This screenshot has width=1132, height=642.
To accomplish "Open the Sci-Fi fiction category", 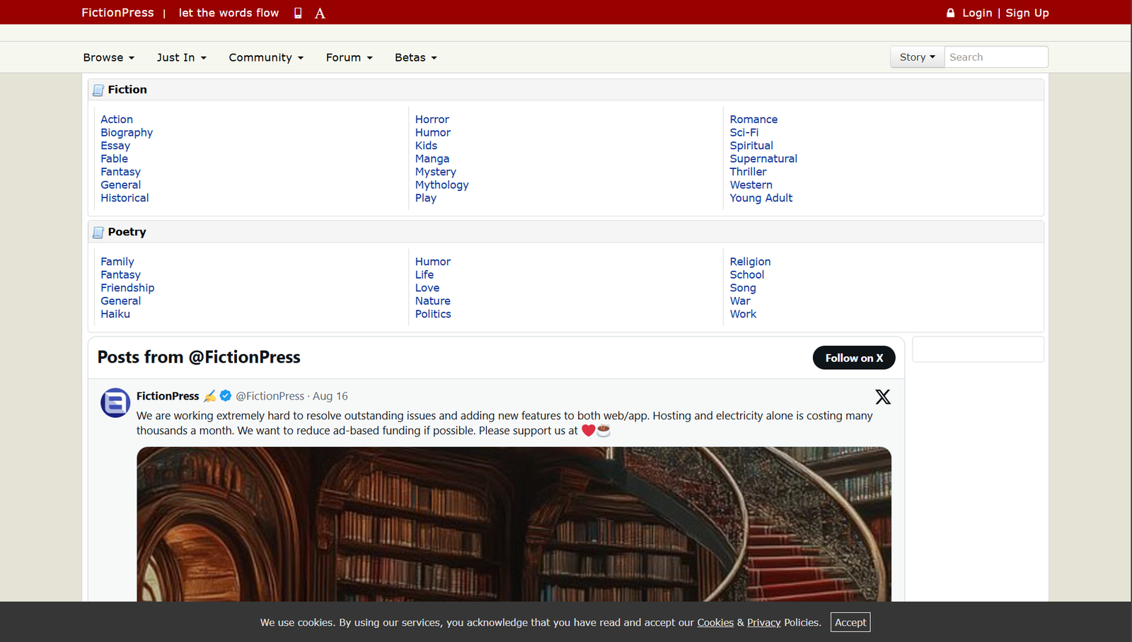I will [x=744, y=132].
